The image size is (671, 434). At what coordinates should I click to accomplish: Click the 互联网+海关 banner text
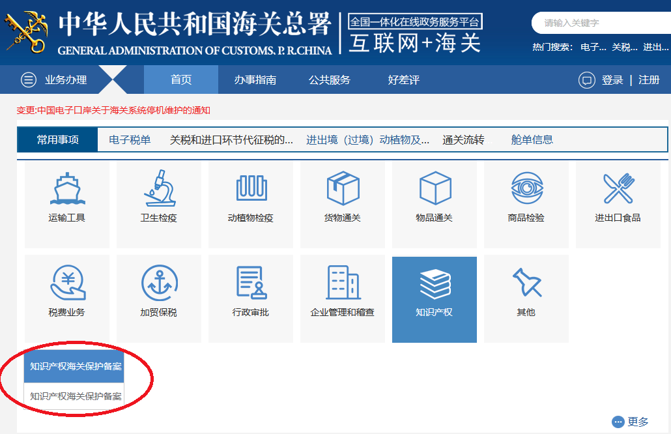click(415, 43)
